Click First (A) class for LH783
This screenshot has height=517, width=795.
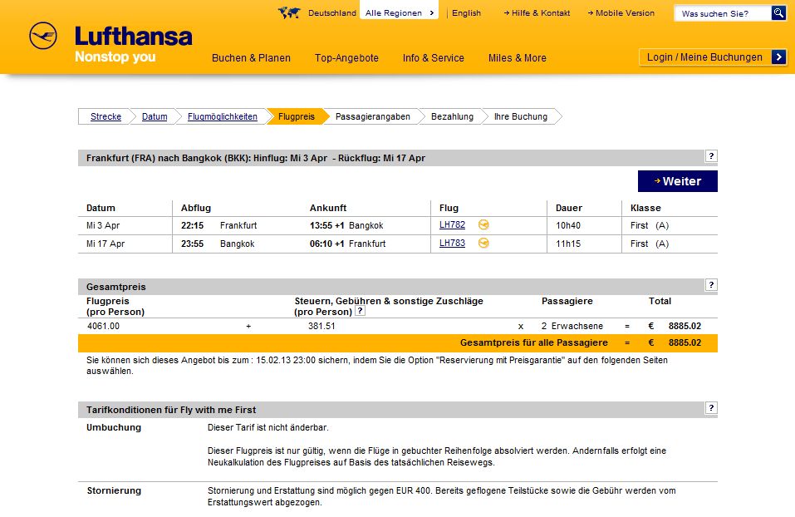tap(650, 244)
